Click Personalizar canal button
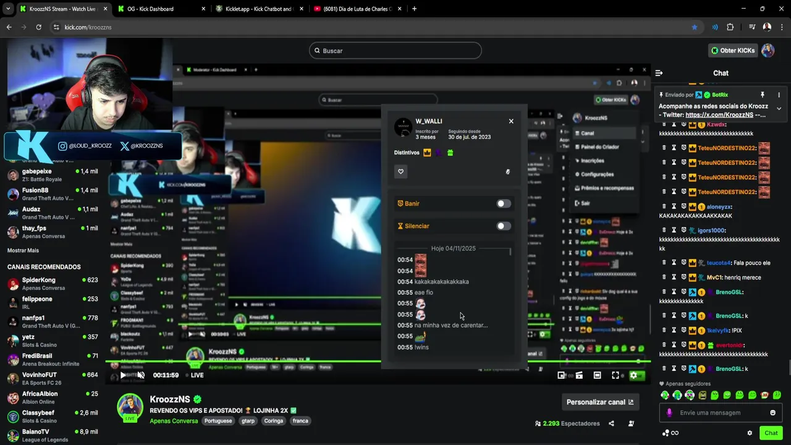 tap(600, 402)
